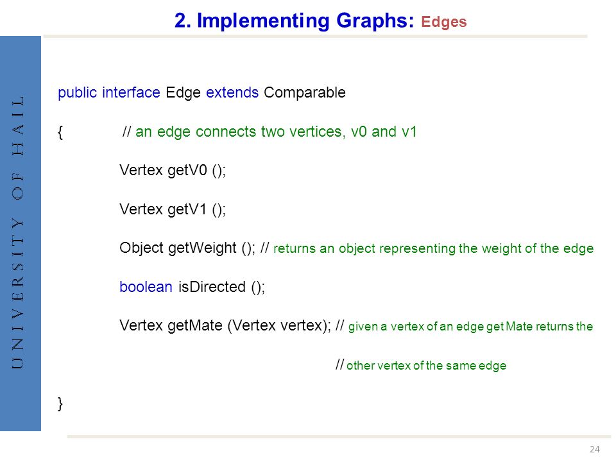Click the vertical 'UNIVERSITY OF HAIL' sidebar banner
616x462 pixels.
point(21,234)
